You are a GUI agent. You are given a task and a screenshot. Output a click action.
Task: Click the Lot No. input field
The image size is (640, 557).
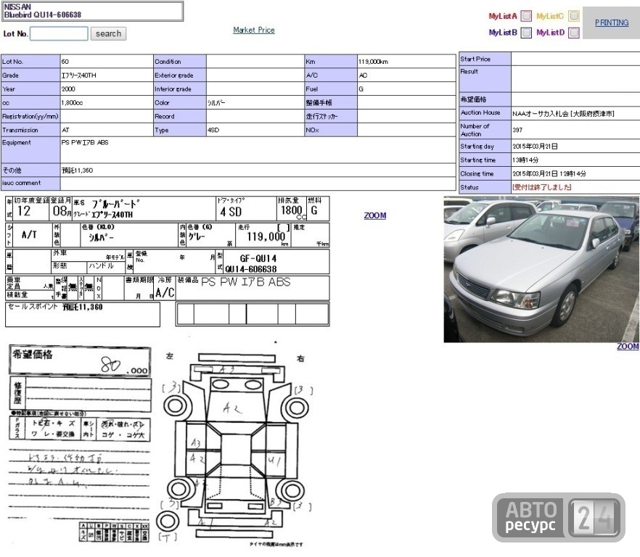59,33
